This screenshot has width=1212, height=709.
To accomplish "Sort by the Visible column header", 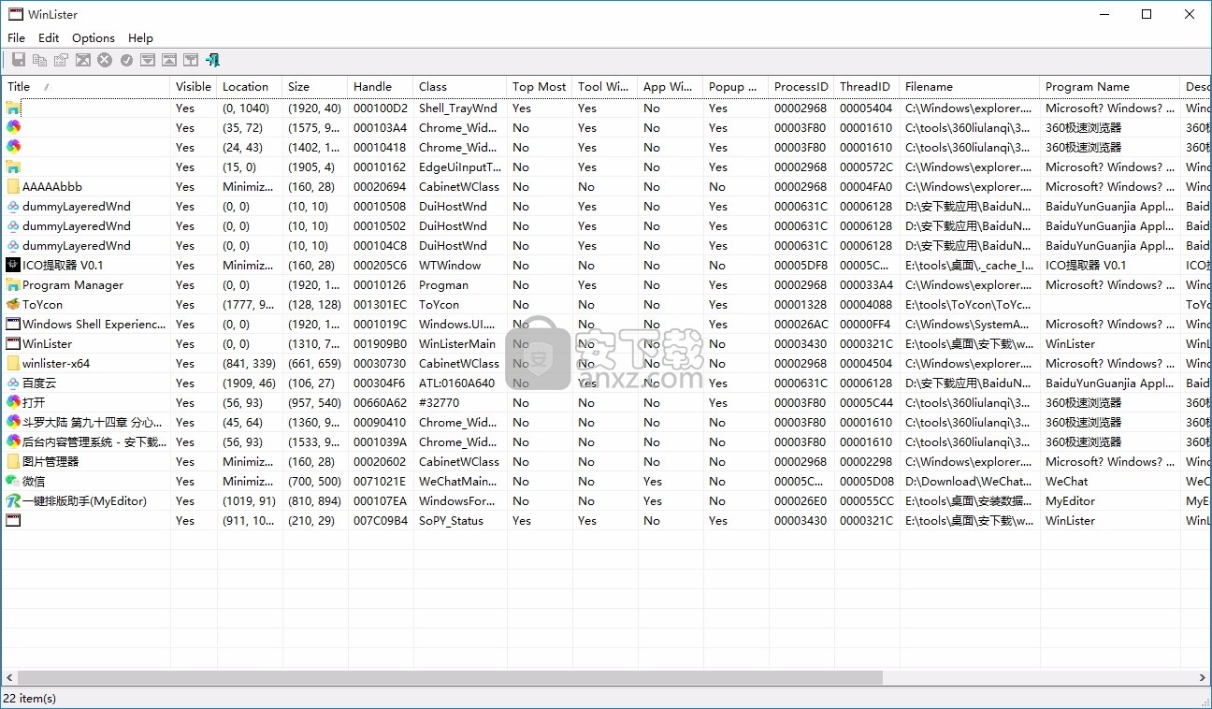I will pyautogui.click(x=194, y=86).
